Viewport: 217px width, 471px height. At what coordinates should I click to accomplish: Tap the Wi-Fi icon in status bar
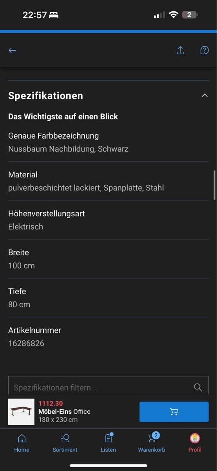click(173, 15)
